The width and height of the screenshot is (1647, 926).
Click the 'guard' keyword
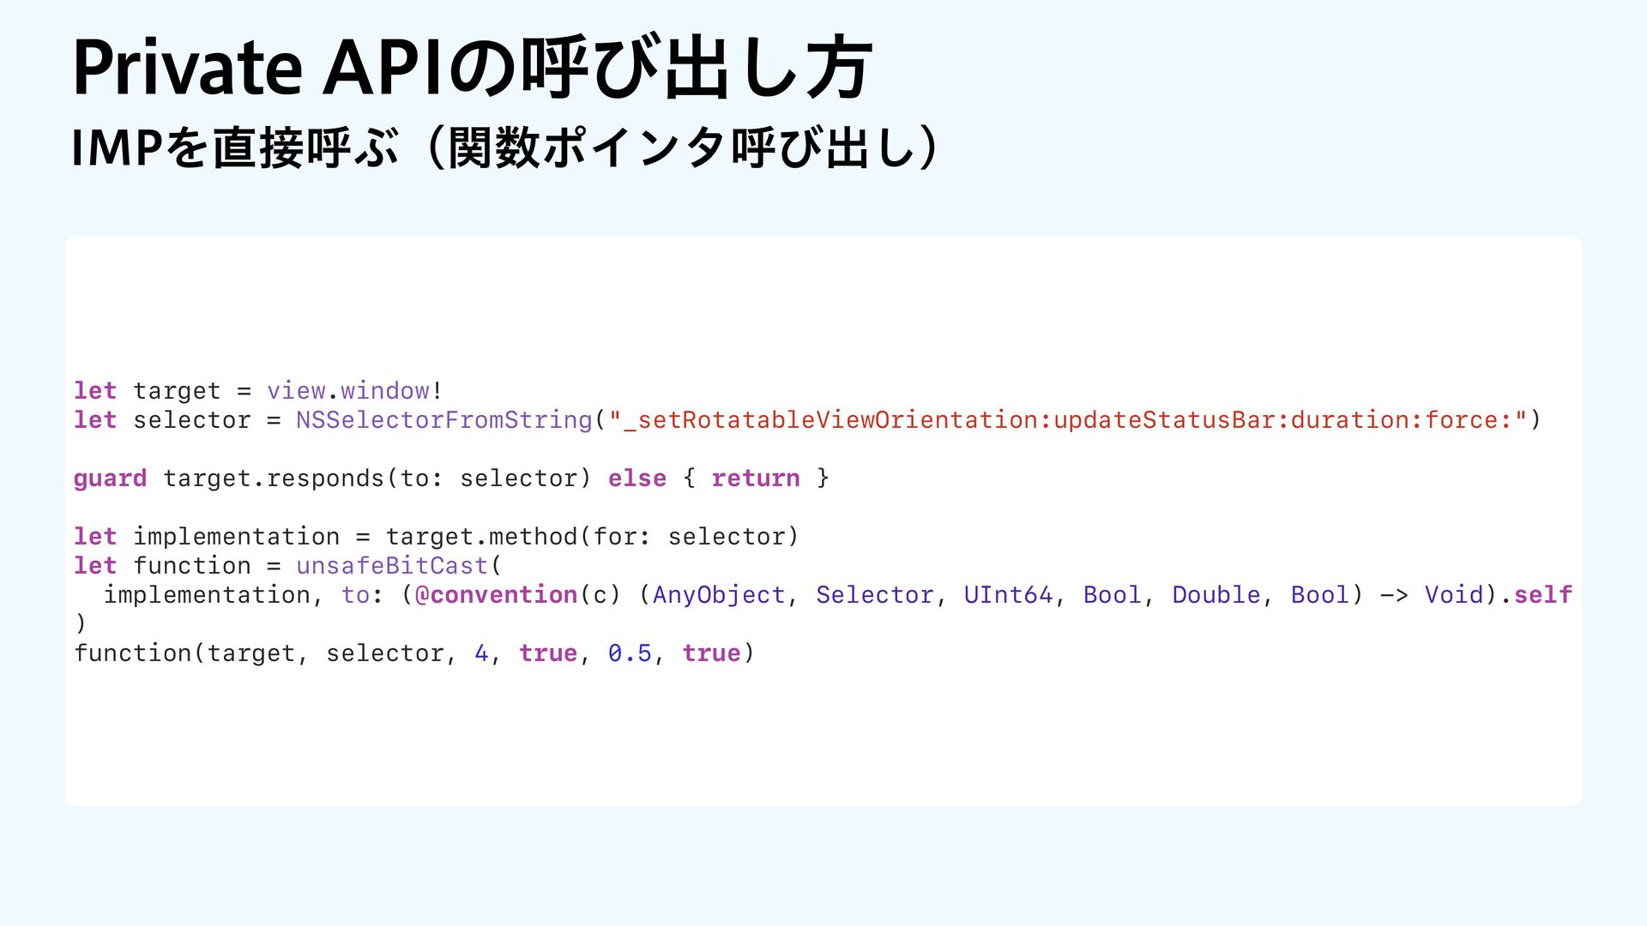pyautogui.click(x=110, y=478)
